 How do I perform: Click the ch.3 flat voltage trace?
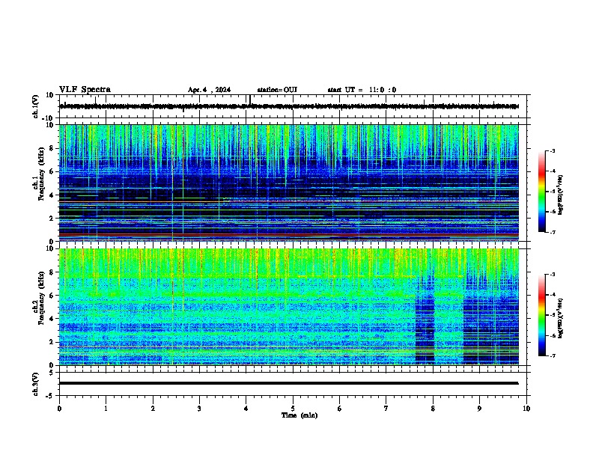tap(289, 383)
